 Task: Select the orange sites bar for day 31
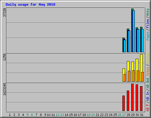tap(142, 77)
